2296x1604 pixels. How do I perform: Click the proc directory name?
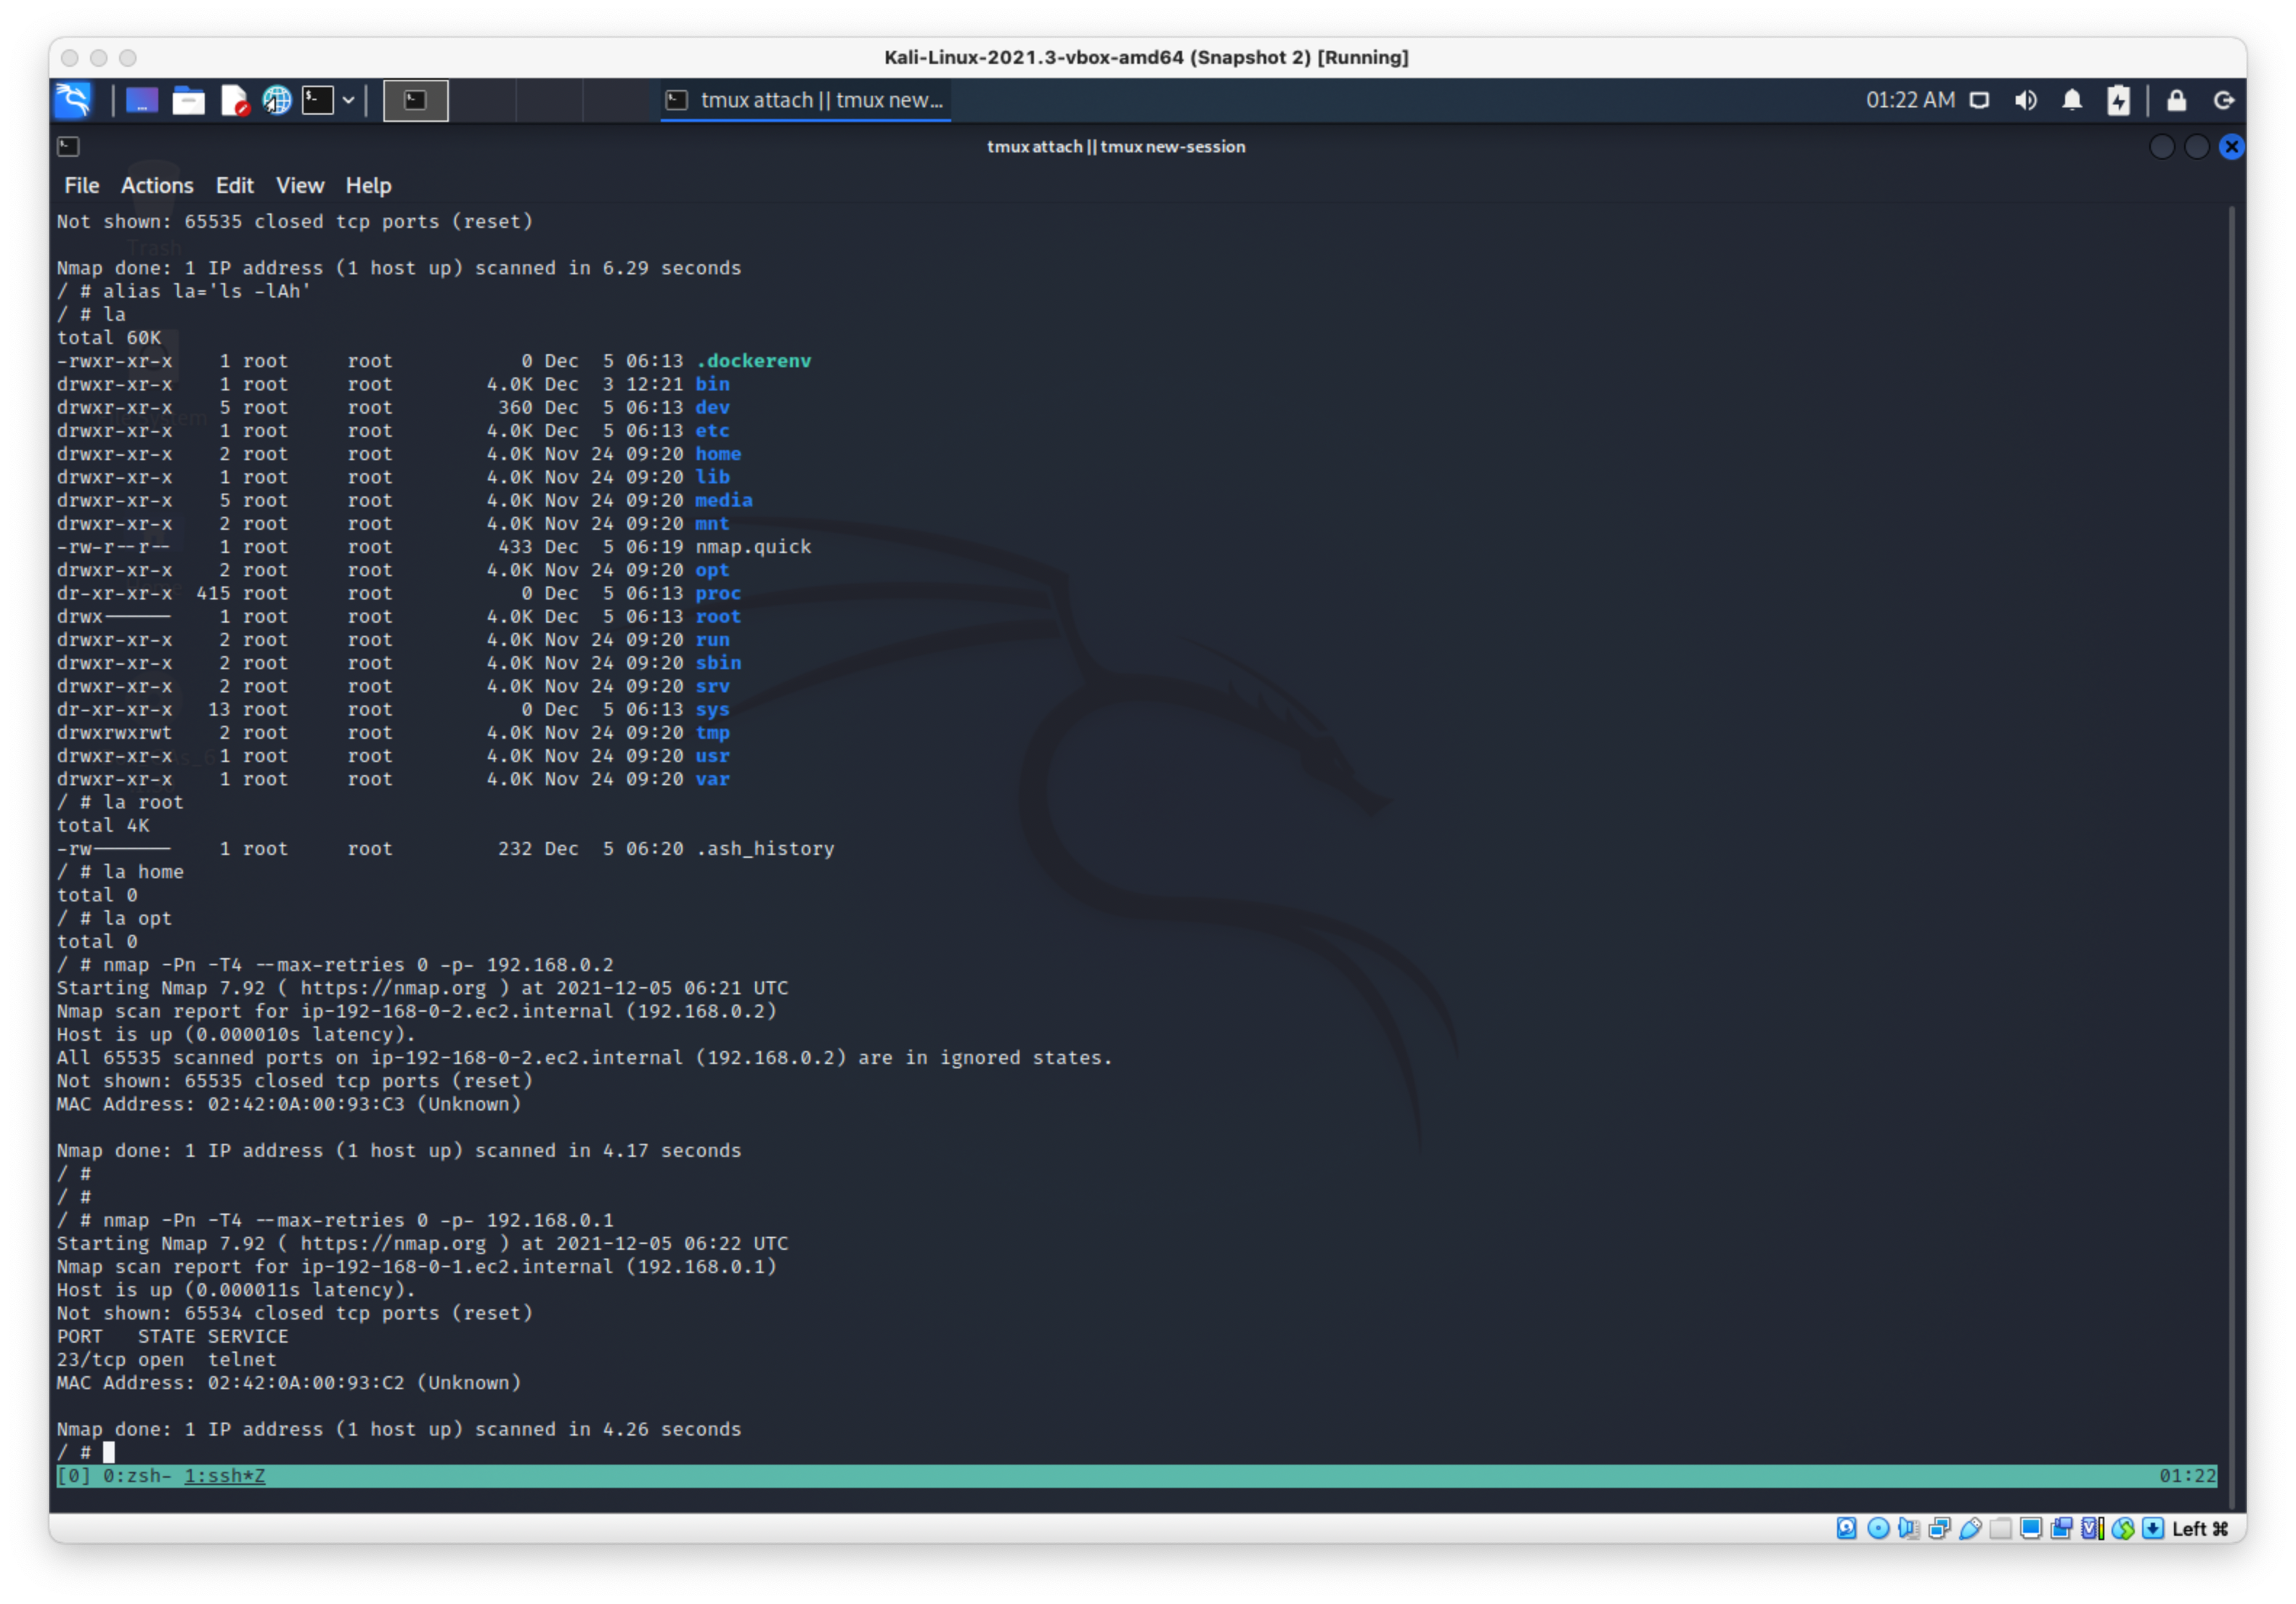coord(718,593)
